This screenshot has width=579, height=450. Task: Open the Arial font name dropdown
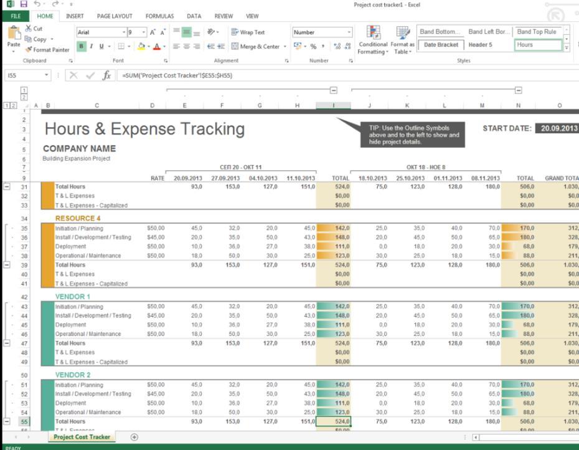pos(124,32)
